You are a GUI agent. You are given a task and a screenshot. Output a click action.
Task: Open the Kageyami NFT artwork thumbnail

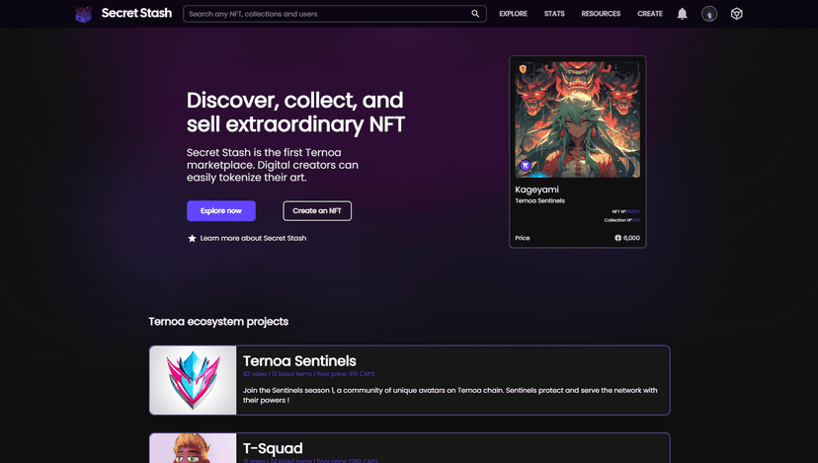578,119
